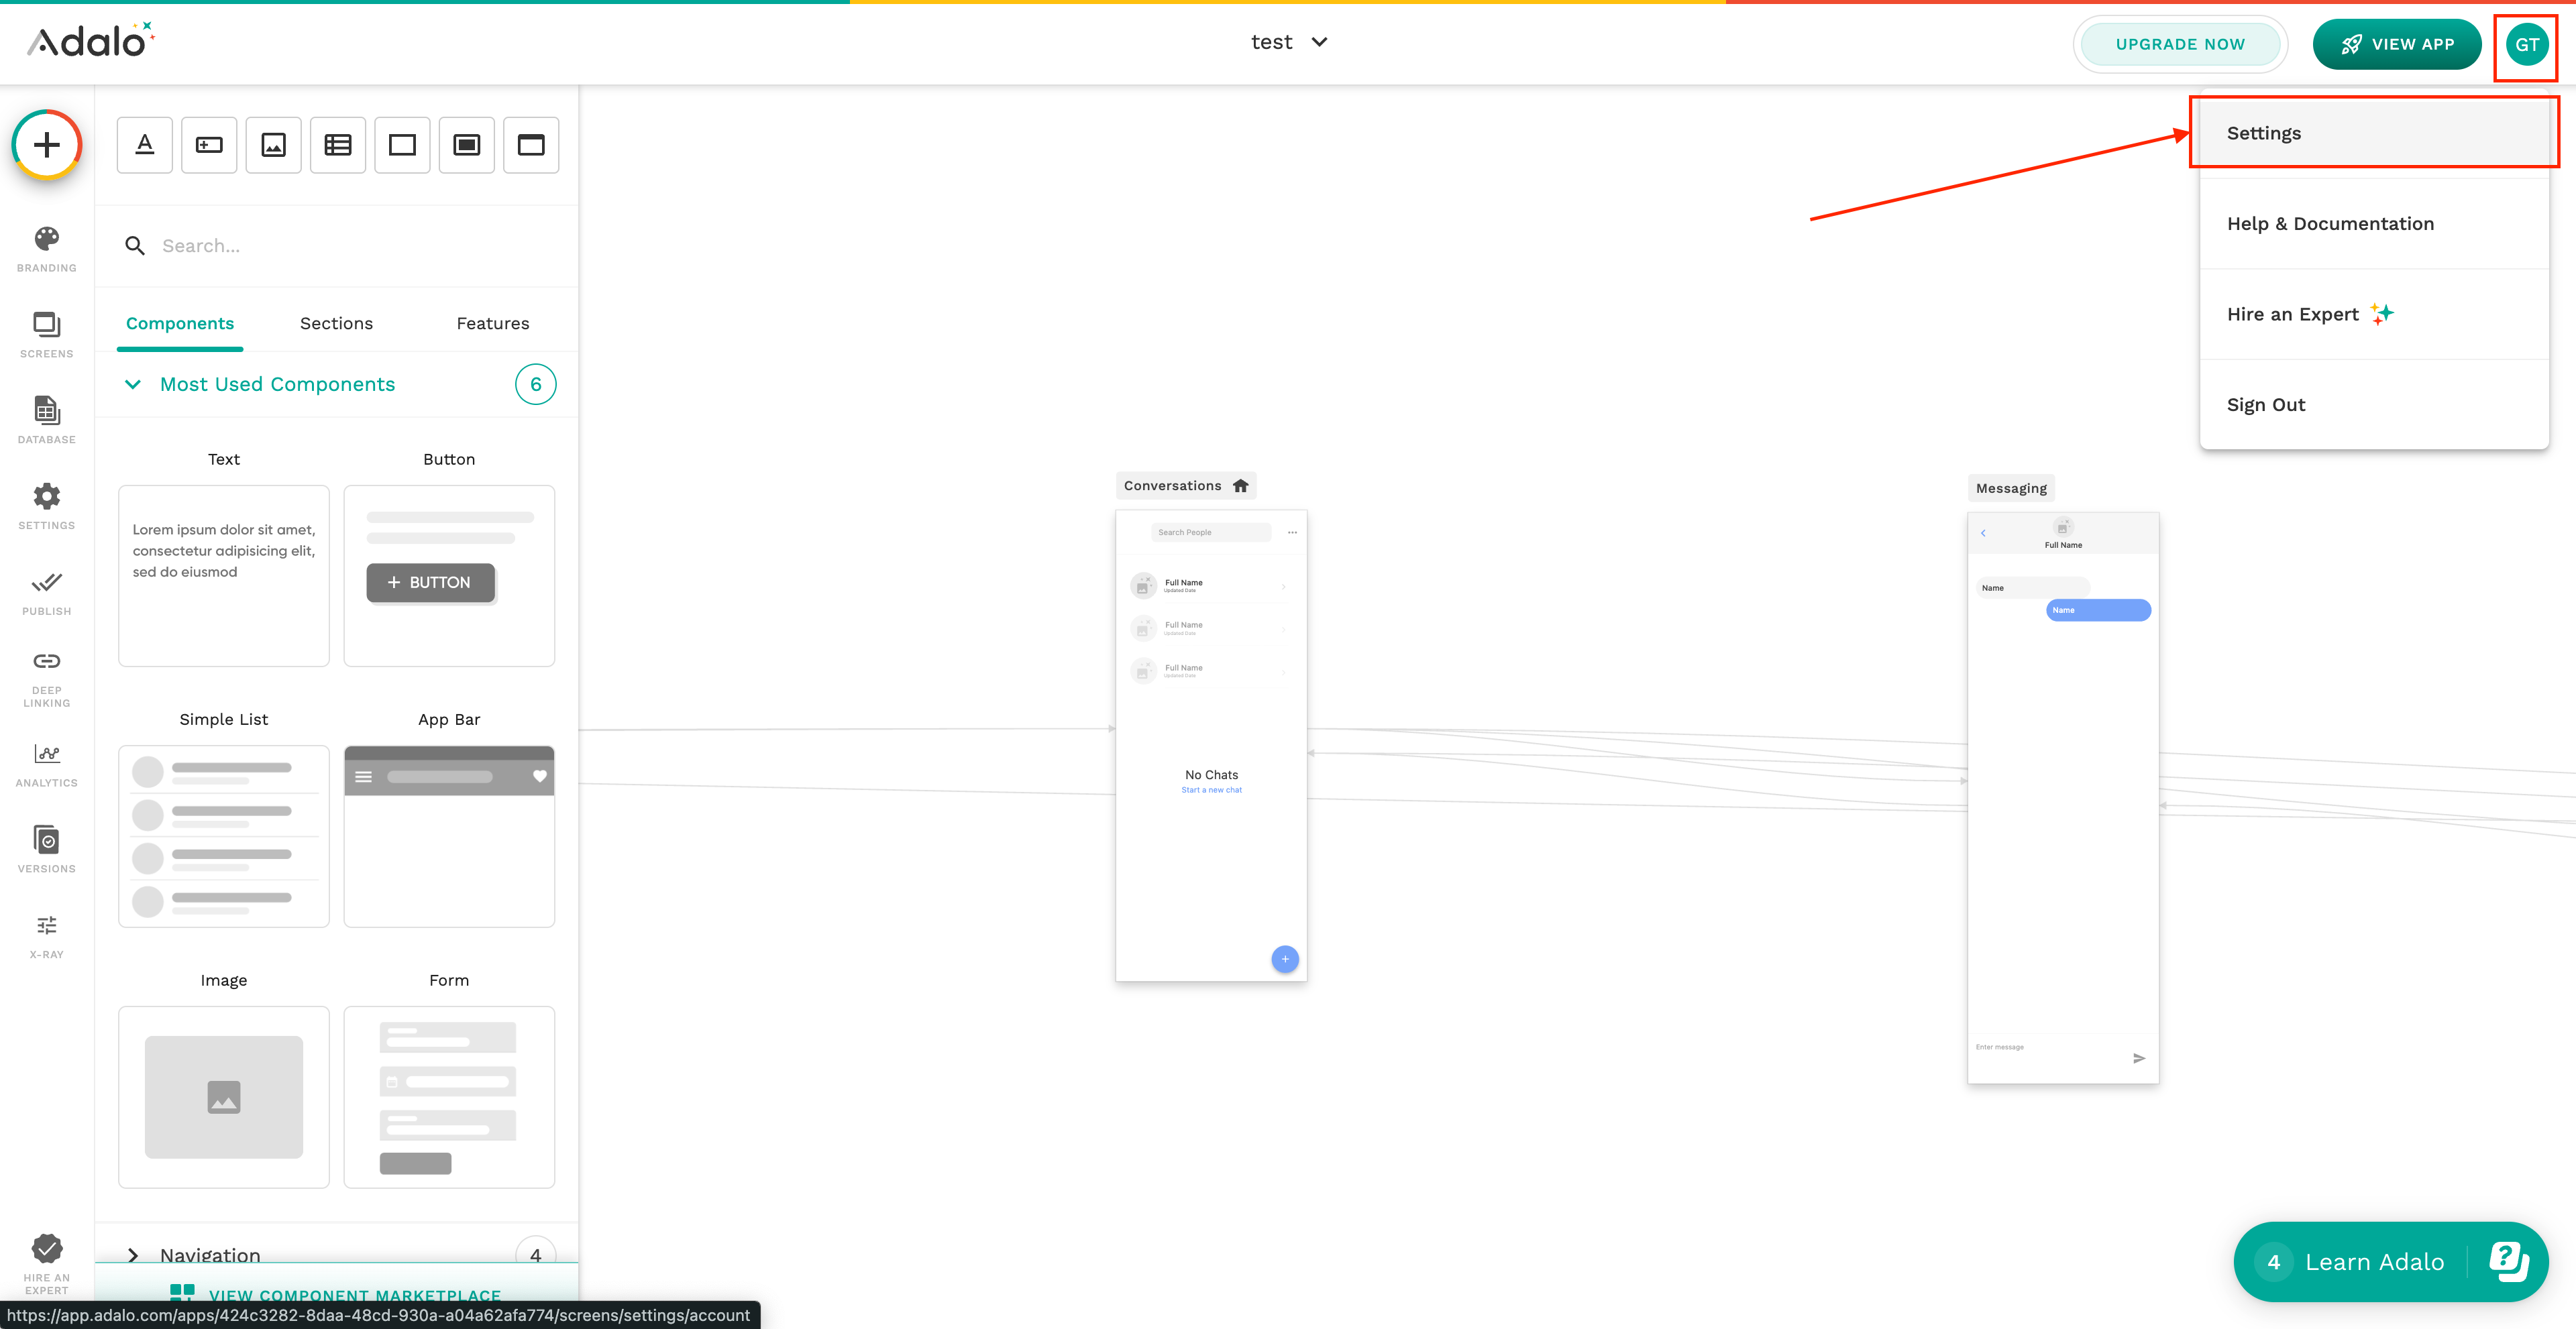Click the Publish sidebar icon

[46, 591]
